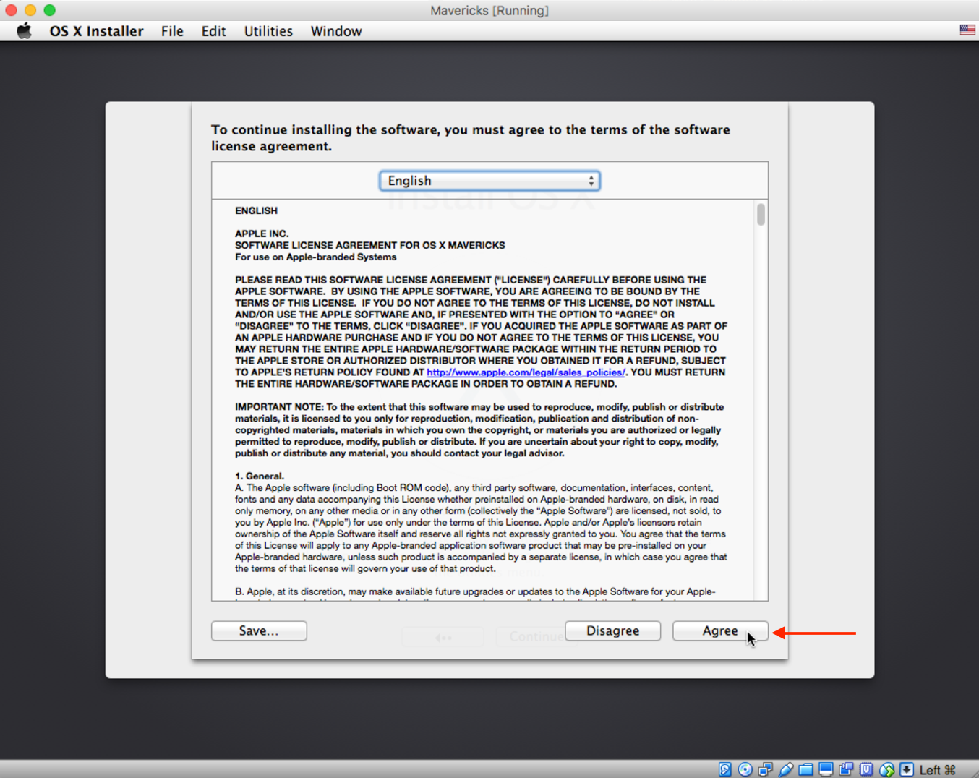
Task: Open the network adapters status icon
Action: click(x=765, y=769)
